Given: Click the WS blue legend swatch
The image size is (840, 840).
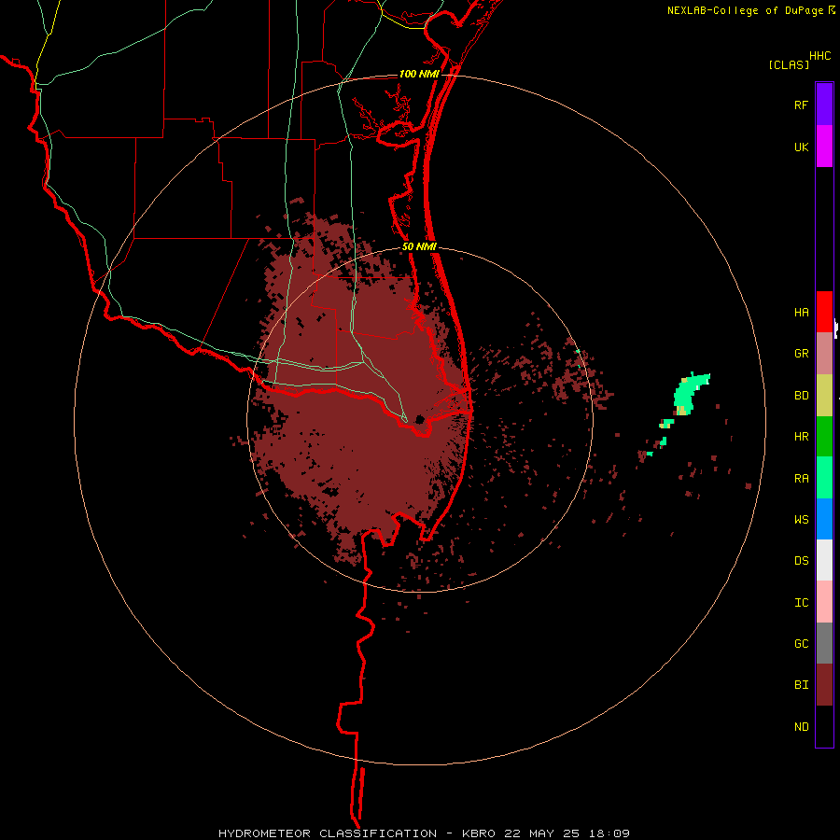Looking at the screenshot, I should [x=824, y=519].
